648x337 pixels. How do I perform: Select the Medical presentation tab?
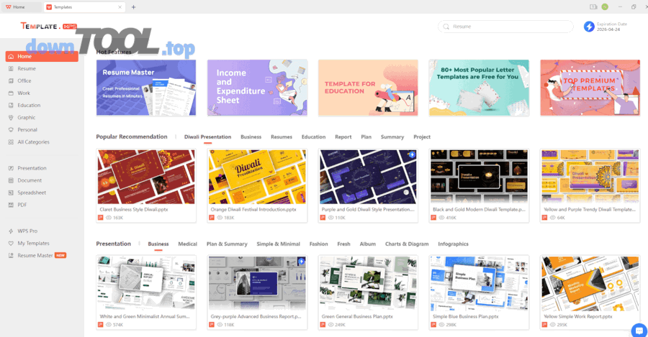[188, 244]
